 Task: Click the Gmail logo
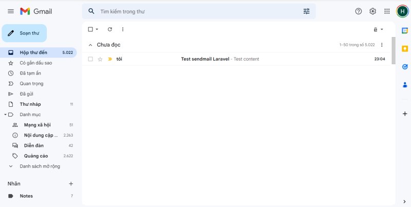[x=36, y=11]
